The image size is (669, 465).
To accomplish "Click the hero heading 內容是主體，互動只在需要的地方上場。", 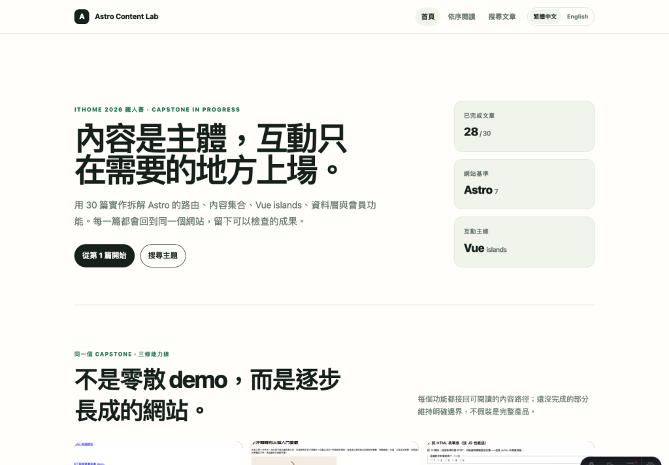I will coord(211,154).
